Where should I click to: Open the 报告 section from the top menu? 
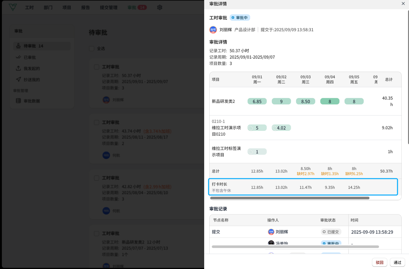pos(85,7)
